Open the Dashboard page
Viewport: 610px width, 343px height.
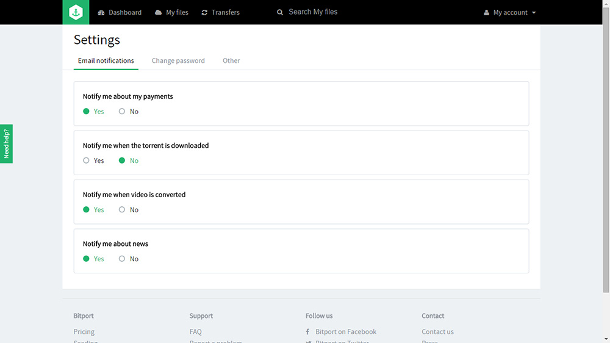tap(125, 12)
